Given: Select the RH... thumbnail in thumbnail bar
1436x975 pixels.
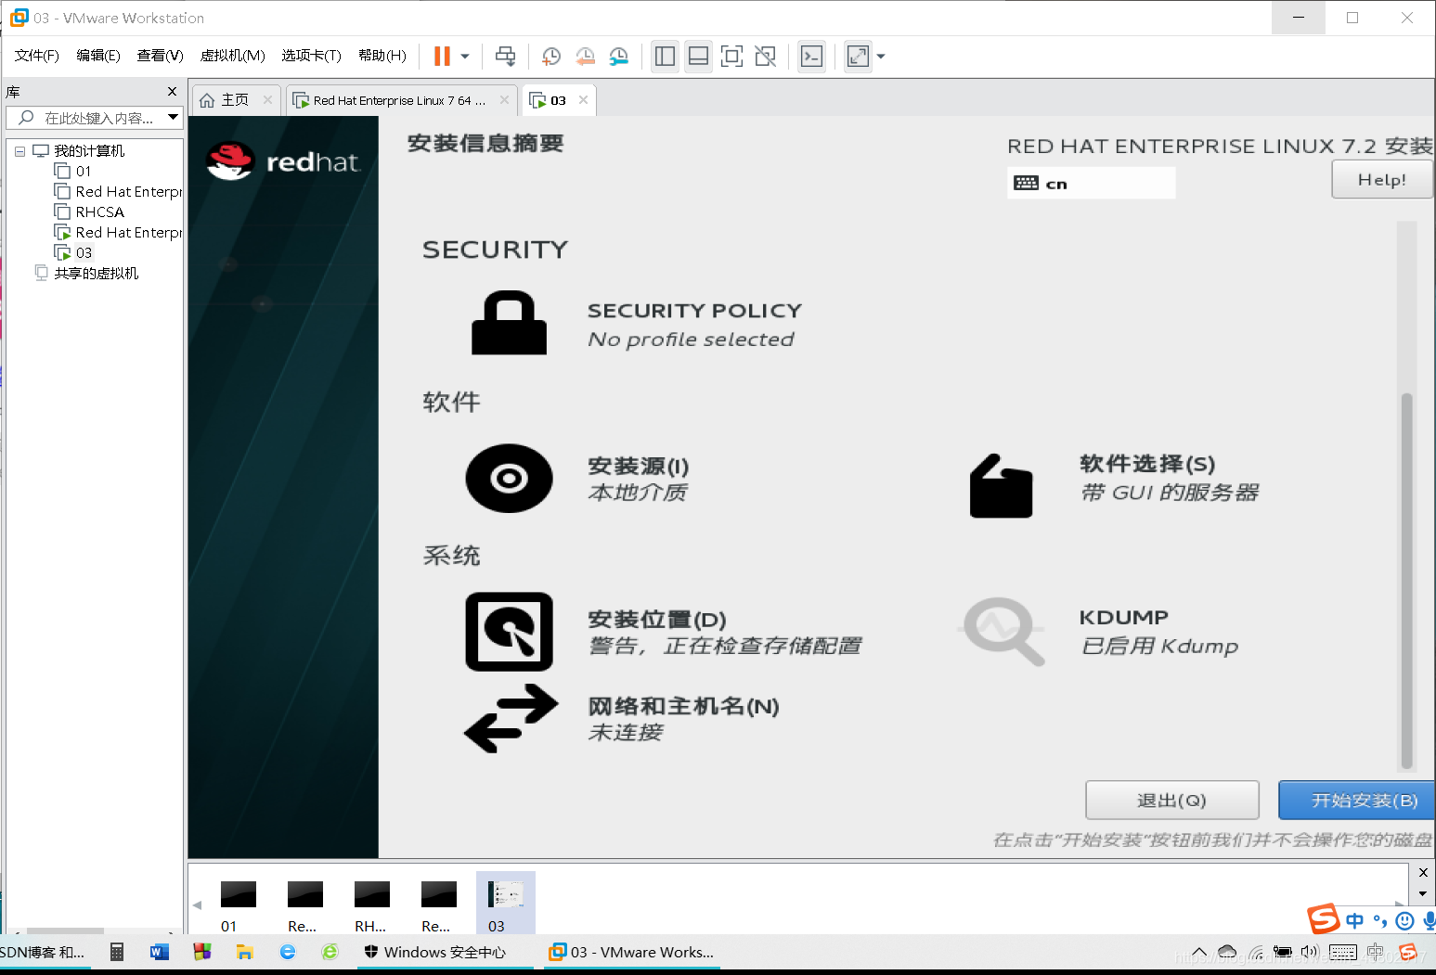Looking at the screenshot, I should pyautogui.click(x=371, y=904).
